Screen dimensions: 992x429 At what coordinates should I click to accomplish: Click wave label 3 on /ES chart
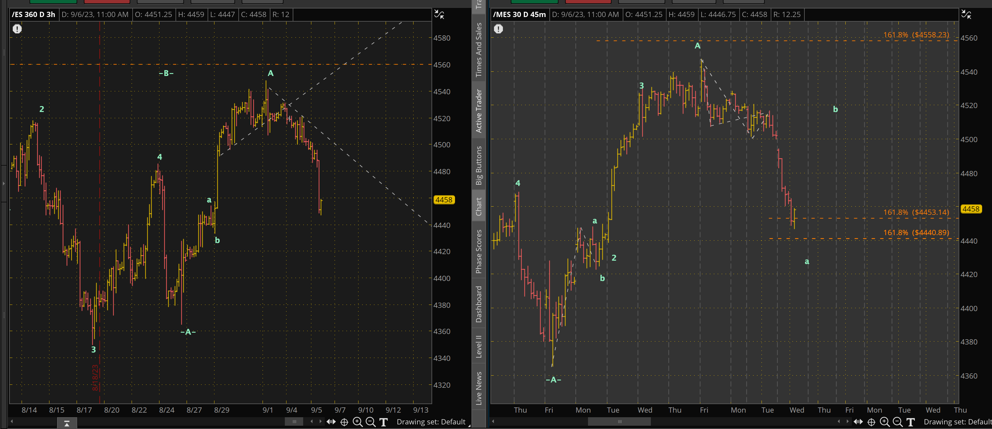93,350
